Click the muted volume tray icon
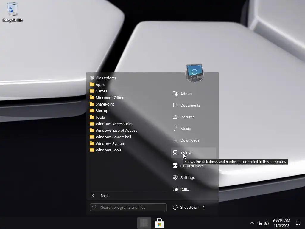Screen dimensions: 305x229 coord(259,223)
